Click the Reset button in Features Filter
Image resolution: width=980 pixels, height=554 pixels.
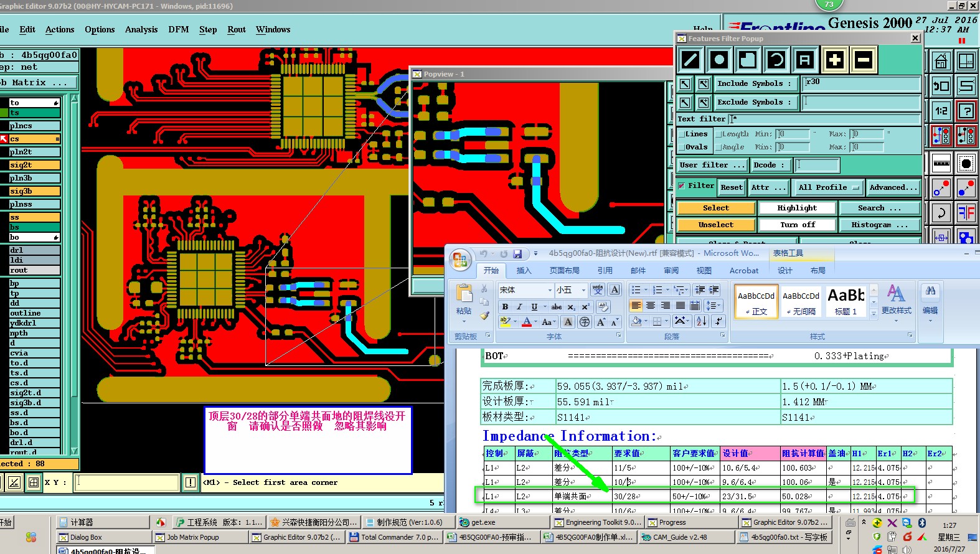click(x=732, y=187)
